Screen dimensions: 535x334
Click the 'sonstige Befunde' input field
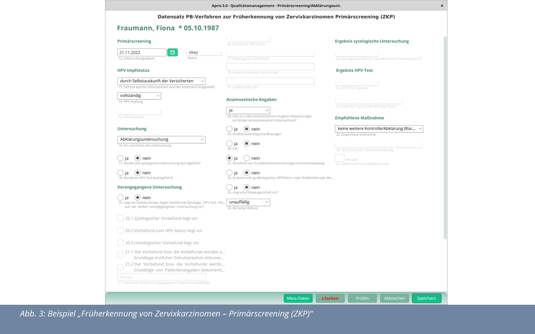[x=270, y=81]
